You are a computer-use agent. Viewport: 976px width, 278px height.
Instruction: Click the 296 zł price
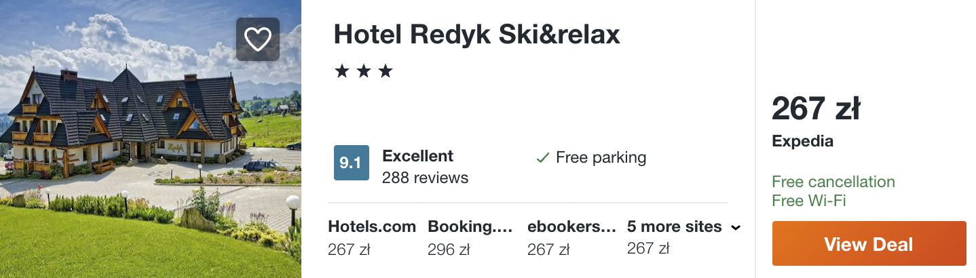point(449,250)
